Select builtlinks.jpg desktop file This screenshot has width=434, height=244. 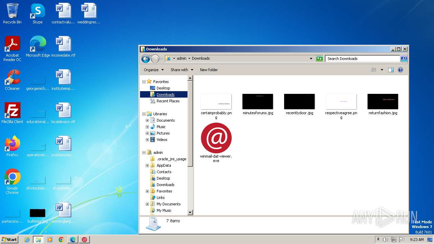pyautogui.click(x=38, y=216)
